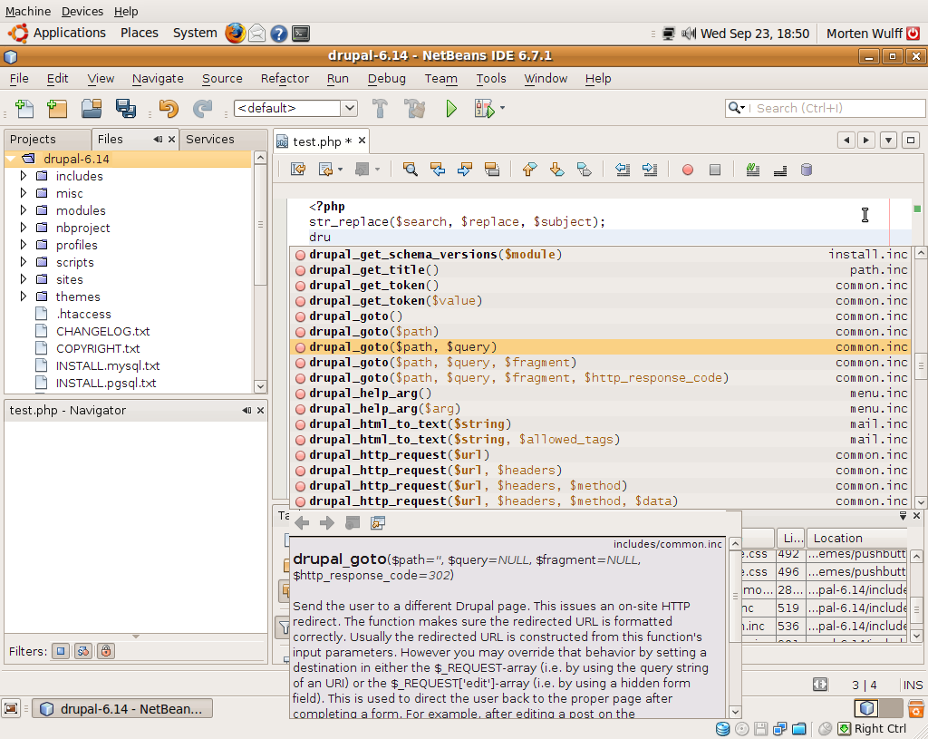
Task: Toggle the first Navigator filter with blue square
Action: [x=61, y=651]
